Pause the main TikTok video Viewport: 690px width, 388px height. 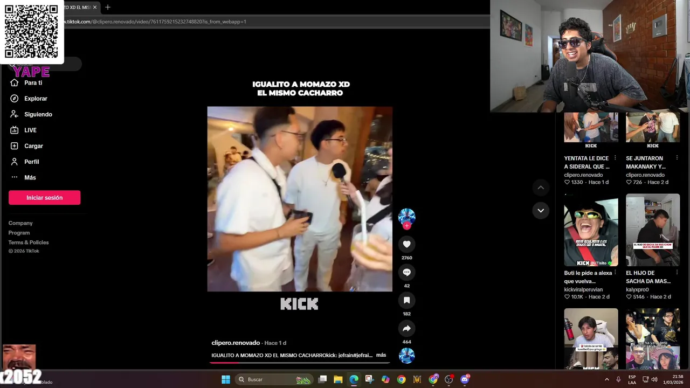point(300,199)
